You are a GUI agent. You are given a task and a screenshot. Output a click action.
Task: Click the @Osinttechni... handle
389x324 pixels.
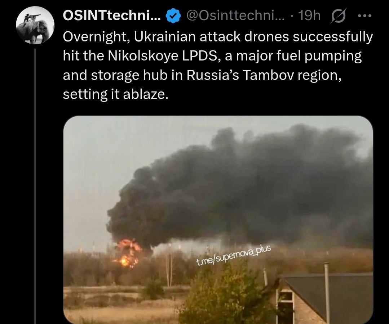coord(235,16)
